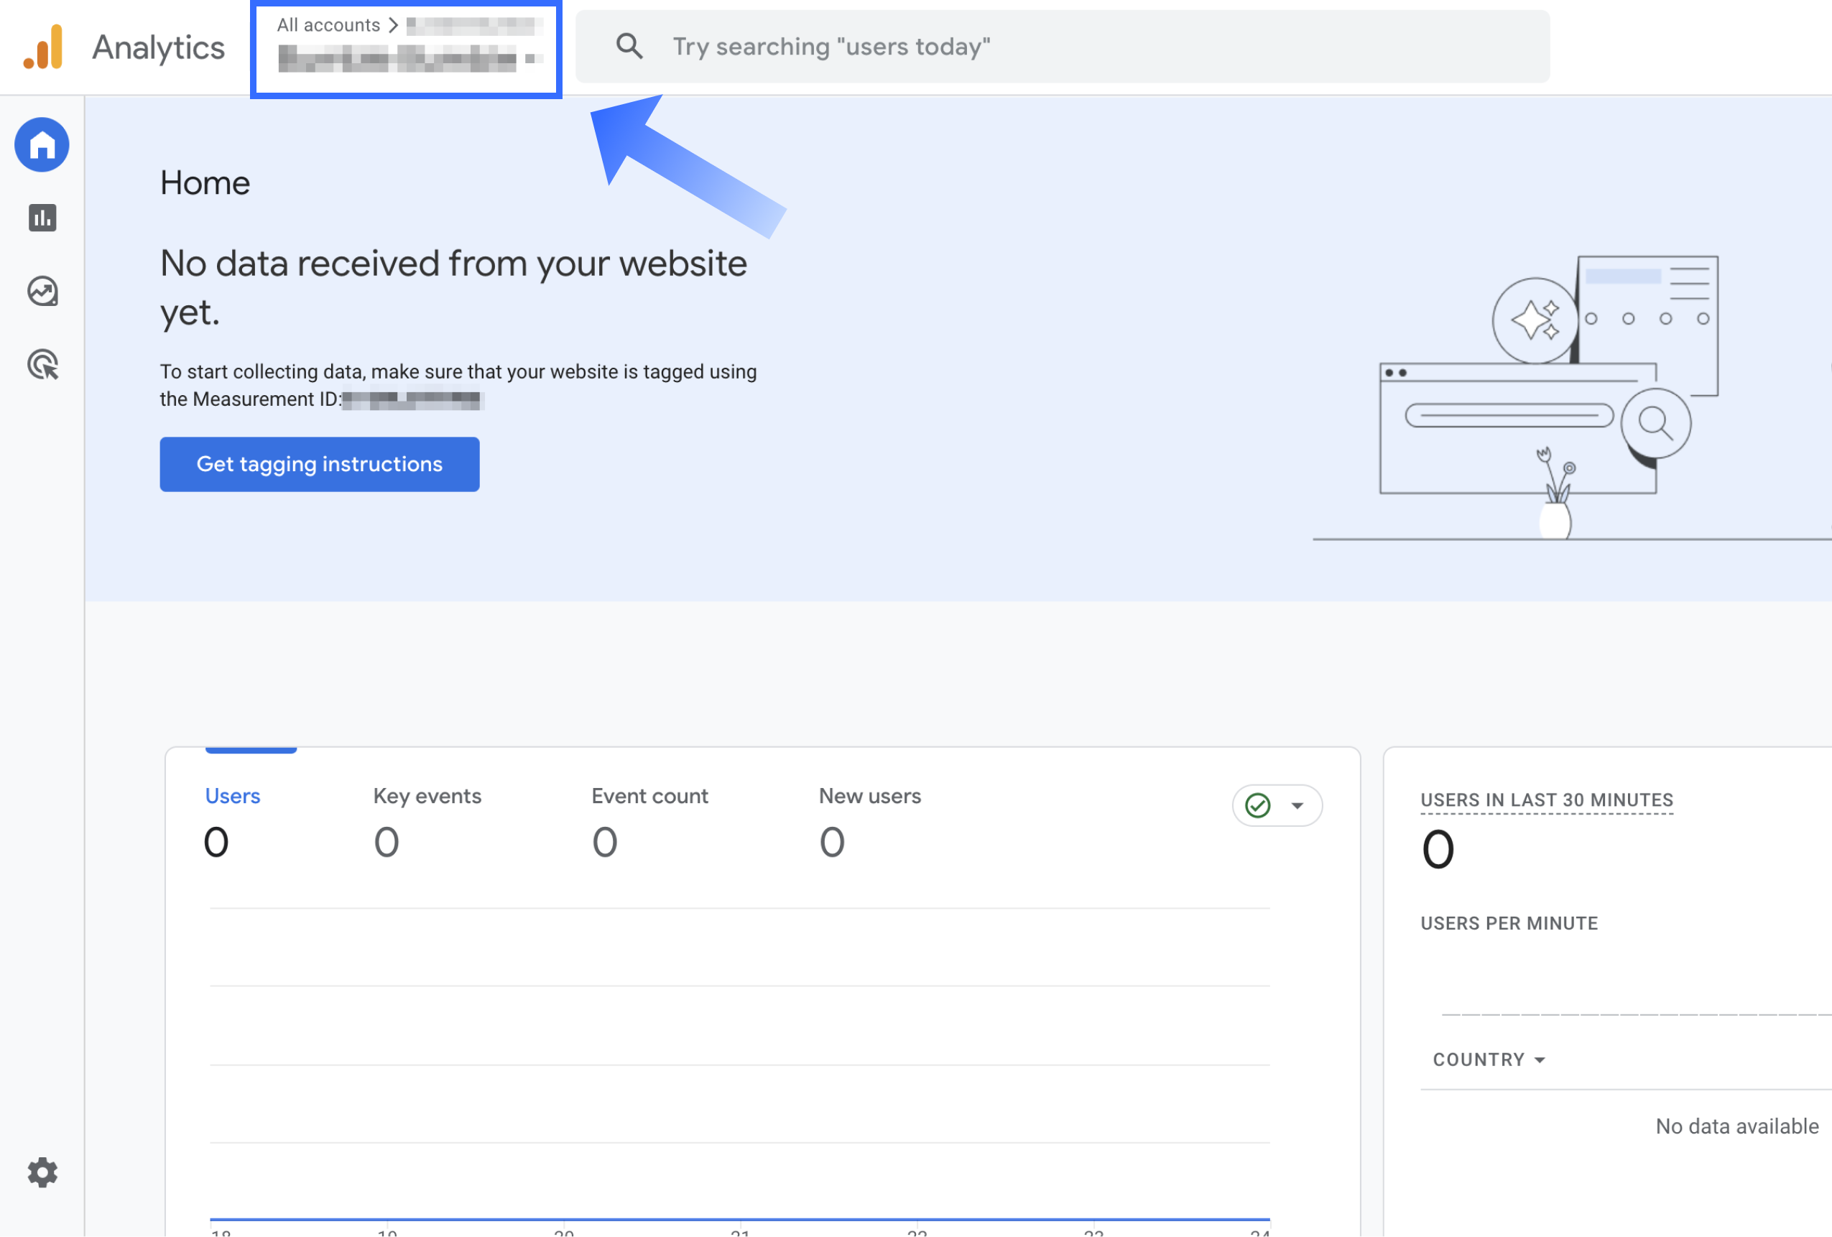This screenshot has width=1832, height=1237.
Task: Switch to the Event count metric
Action: click(x=649, y=796)
